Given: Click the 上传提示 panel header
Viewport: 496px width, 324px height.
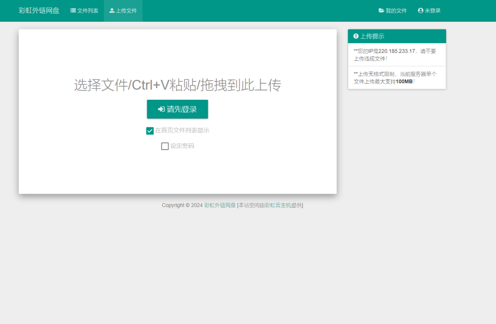Looking at the screenshot, I should 397,36.
